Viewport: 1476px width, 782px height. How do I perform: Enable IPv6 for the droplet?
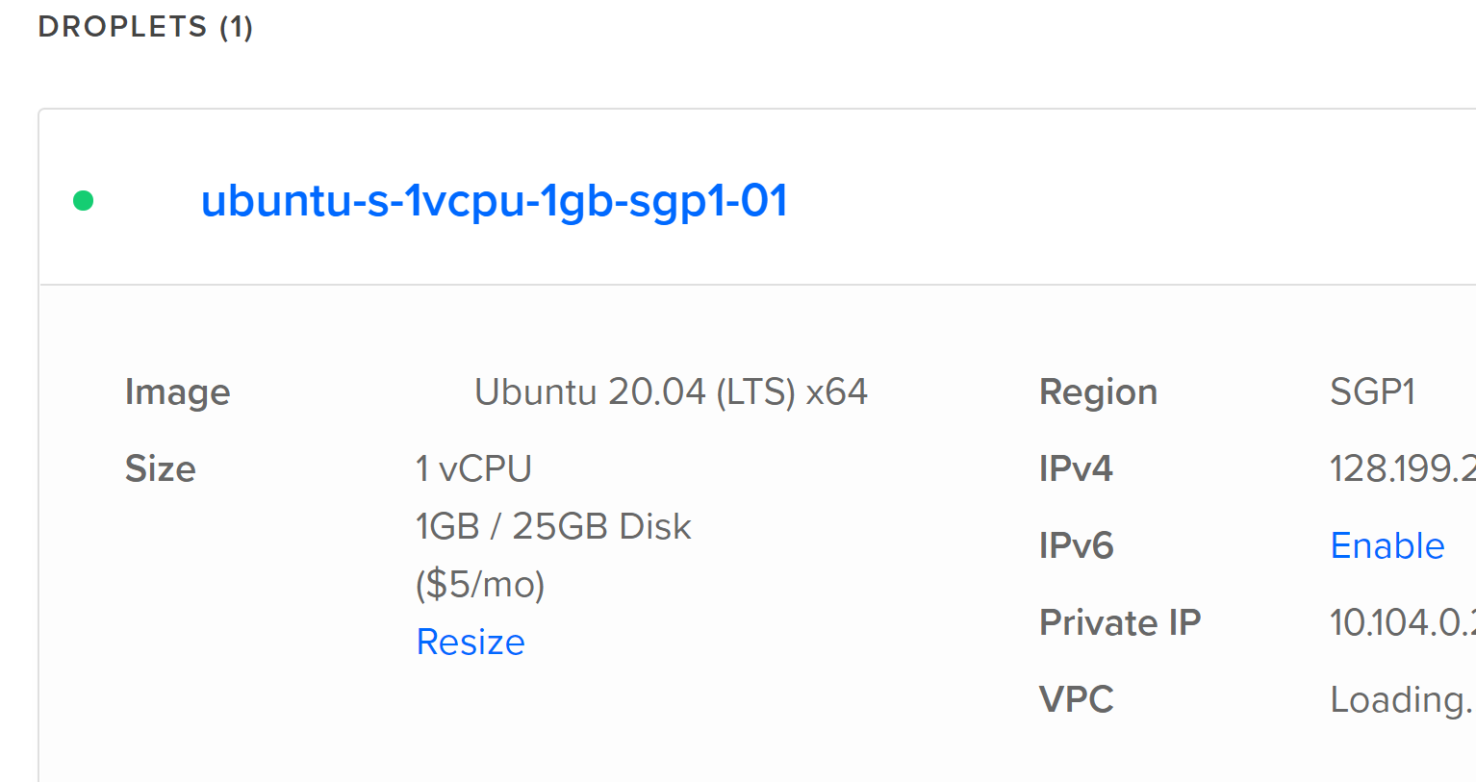(x=1387, y=545)
